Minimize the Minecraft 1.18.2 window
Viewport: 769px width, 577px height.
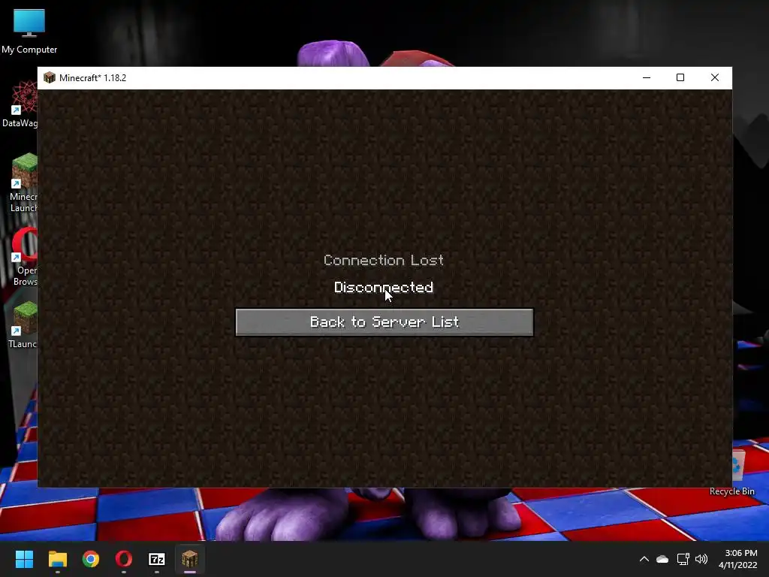647,77
